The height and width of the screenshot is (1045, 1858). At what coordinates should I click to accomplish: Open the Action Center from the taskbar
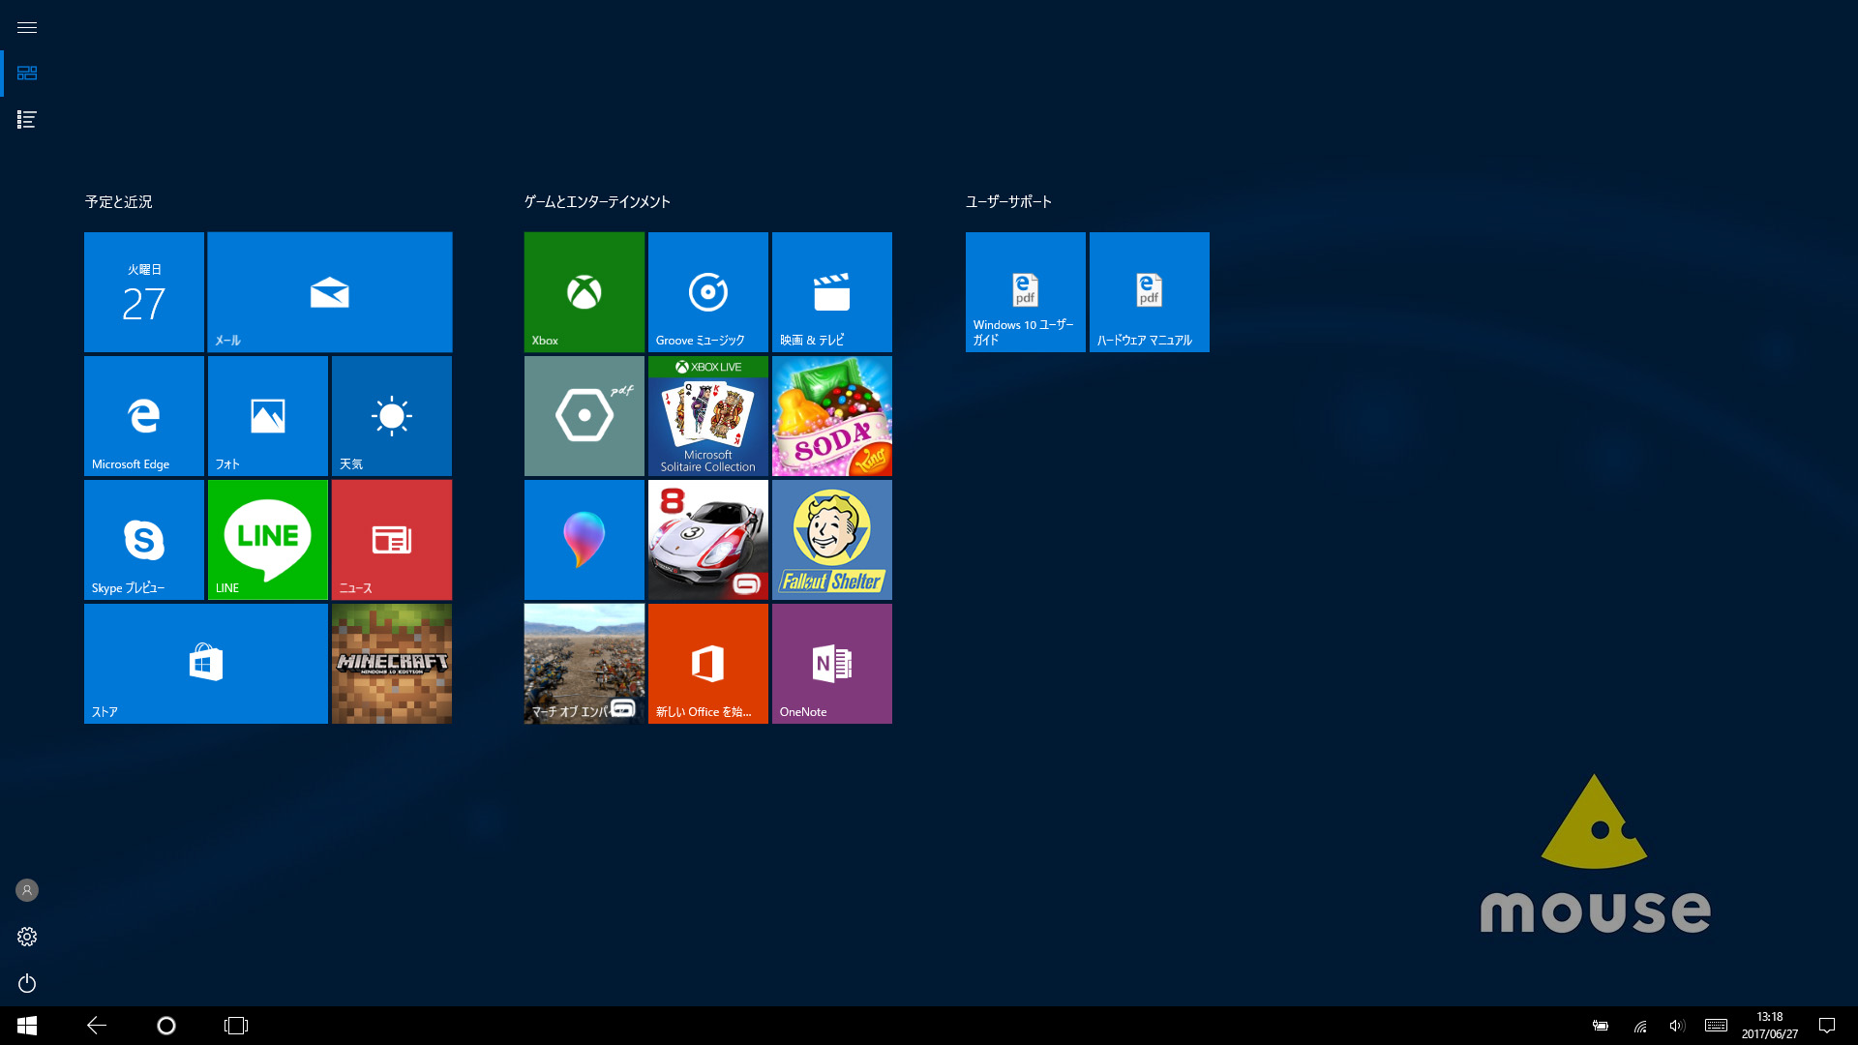(x=1825, y=1026)
